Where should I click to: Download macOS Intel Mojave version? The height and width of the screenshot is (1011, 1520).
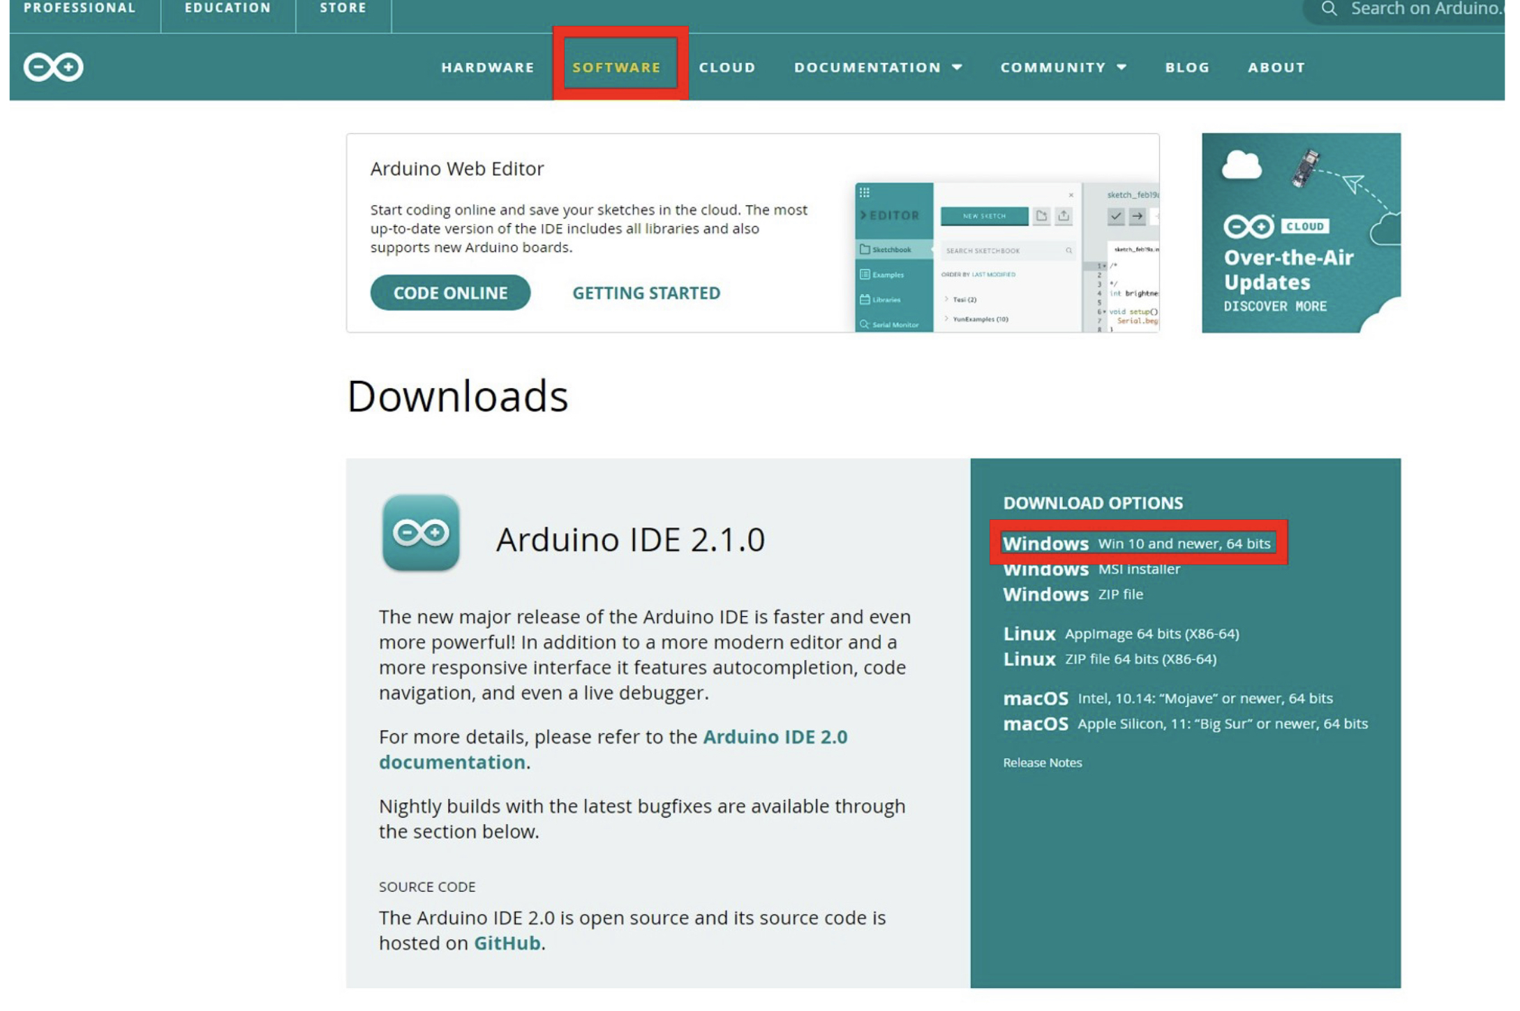[1168, 698]
